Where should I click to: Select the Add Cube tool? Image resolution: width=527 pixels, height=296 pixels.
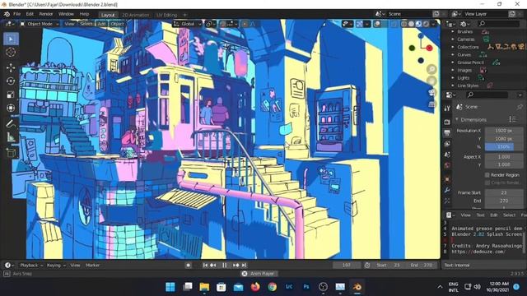[x=11, y=153]
